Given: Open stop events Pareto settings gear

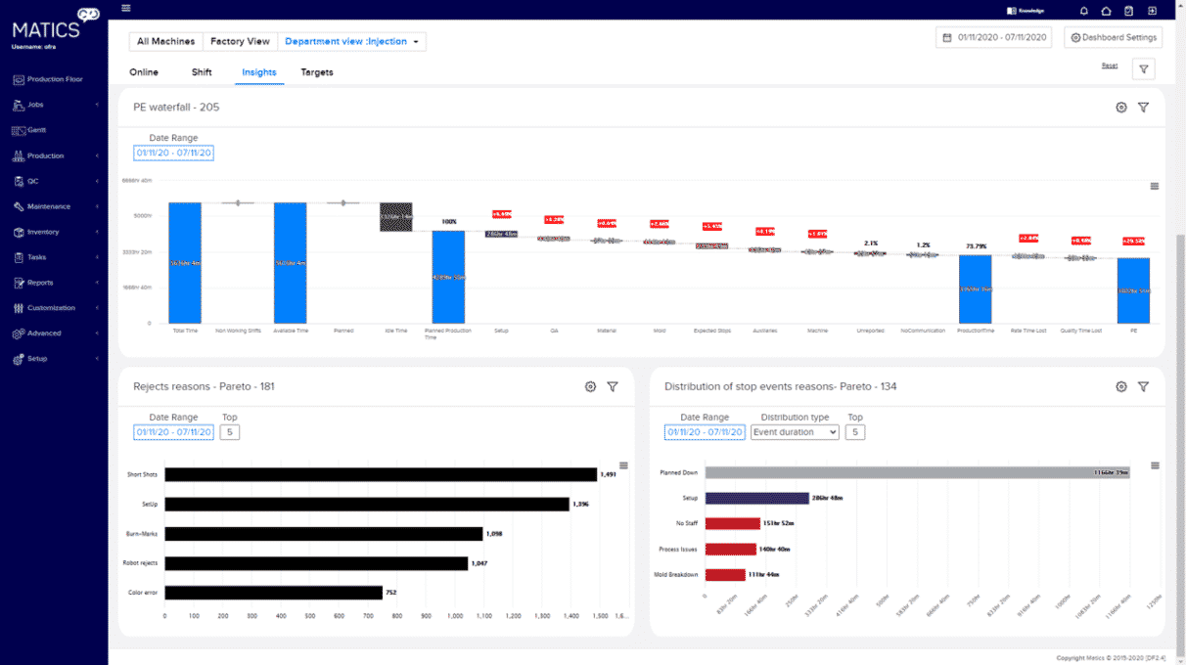Looking at the screenshot, I should [x=1121, y=386].
